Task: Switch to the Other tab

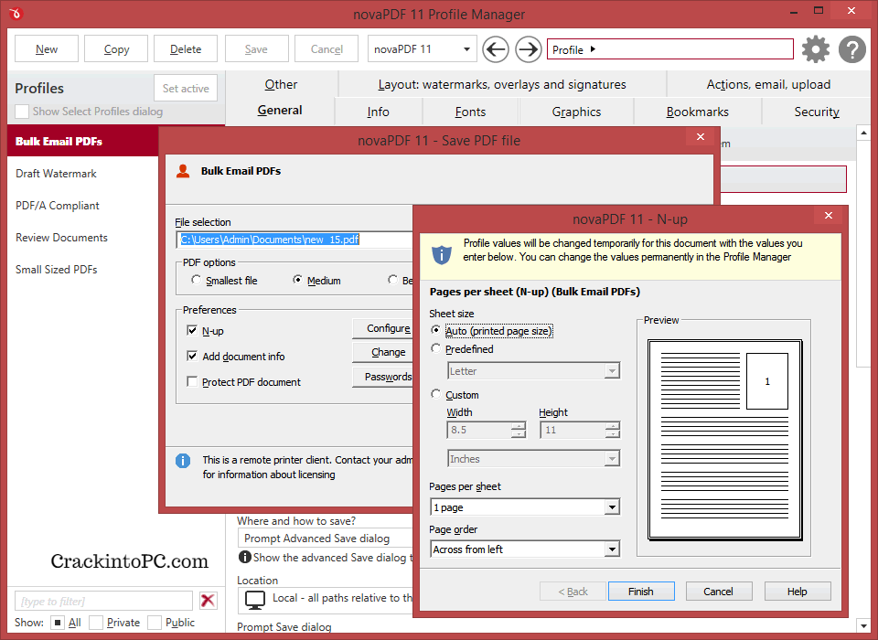Action: click(x=281, y=84)
